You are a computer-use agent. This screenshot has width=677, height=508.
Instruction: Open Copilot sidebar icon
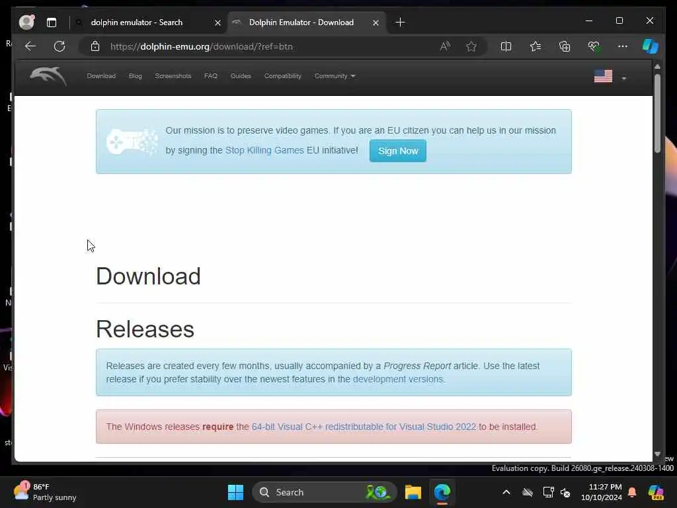pos(651,46)
